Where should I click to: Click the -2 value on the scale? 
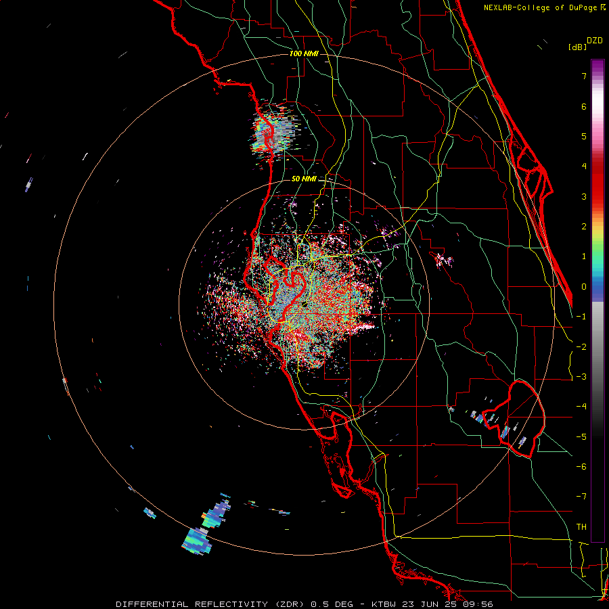[x=581, y=347]
